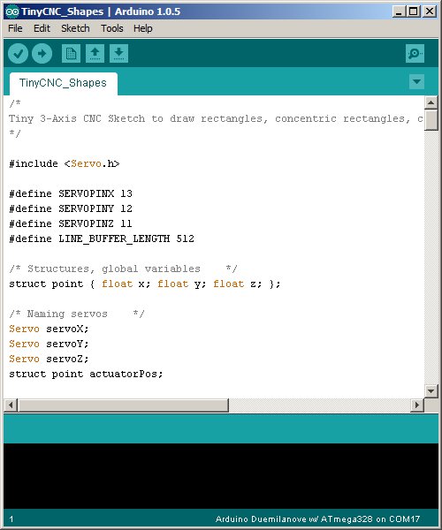Click the 'Structures, global variables' comment

[123, 269]
